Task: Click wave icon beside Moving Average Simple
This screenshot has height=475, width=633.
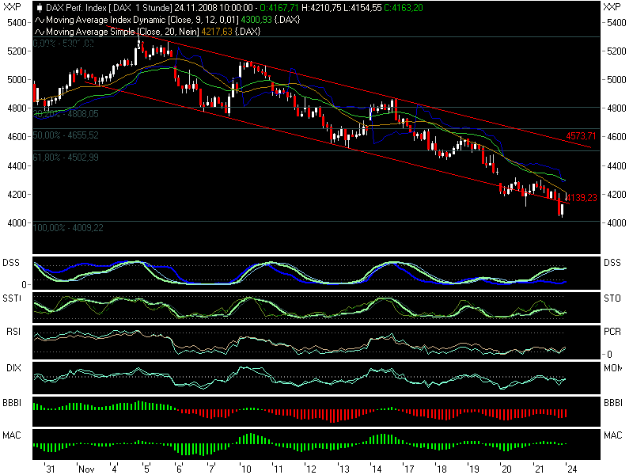Action: (x=40, y=31)
